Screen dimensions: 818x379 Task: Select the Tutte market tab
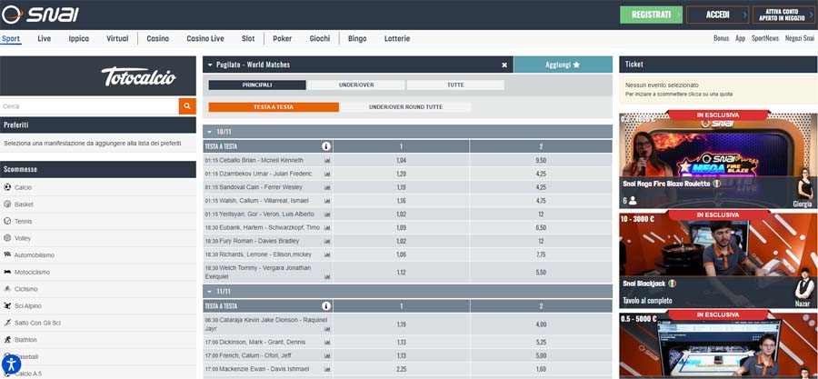tap(455, 85)
